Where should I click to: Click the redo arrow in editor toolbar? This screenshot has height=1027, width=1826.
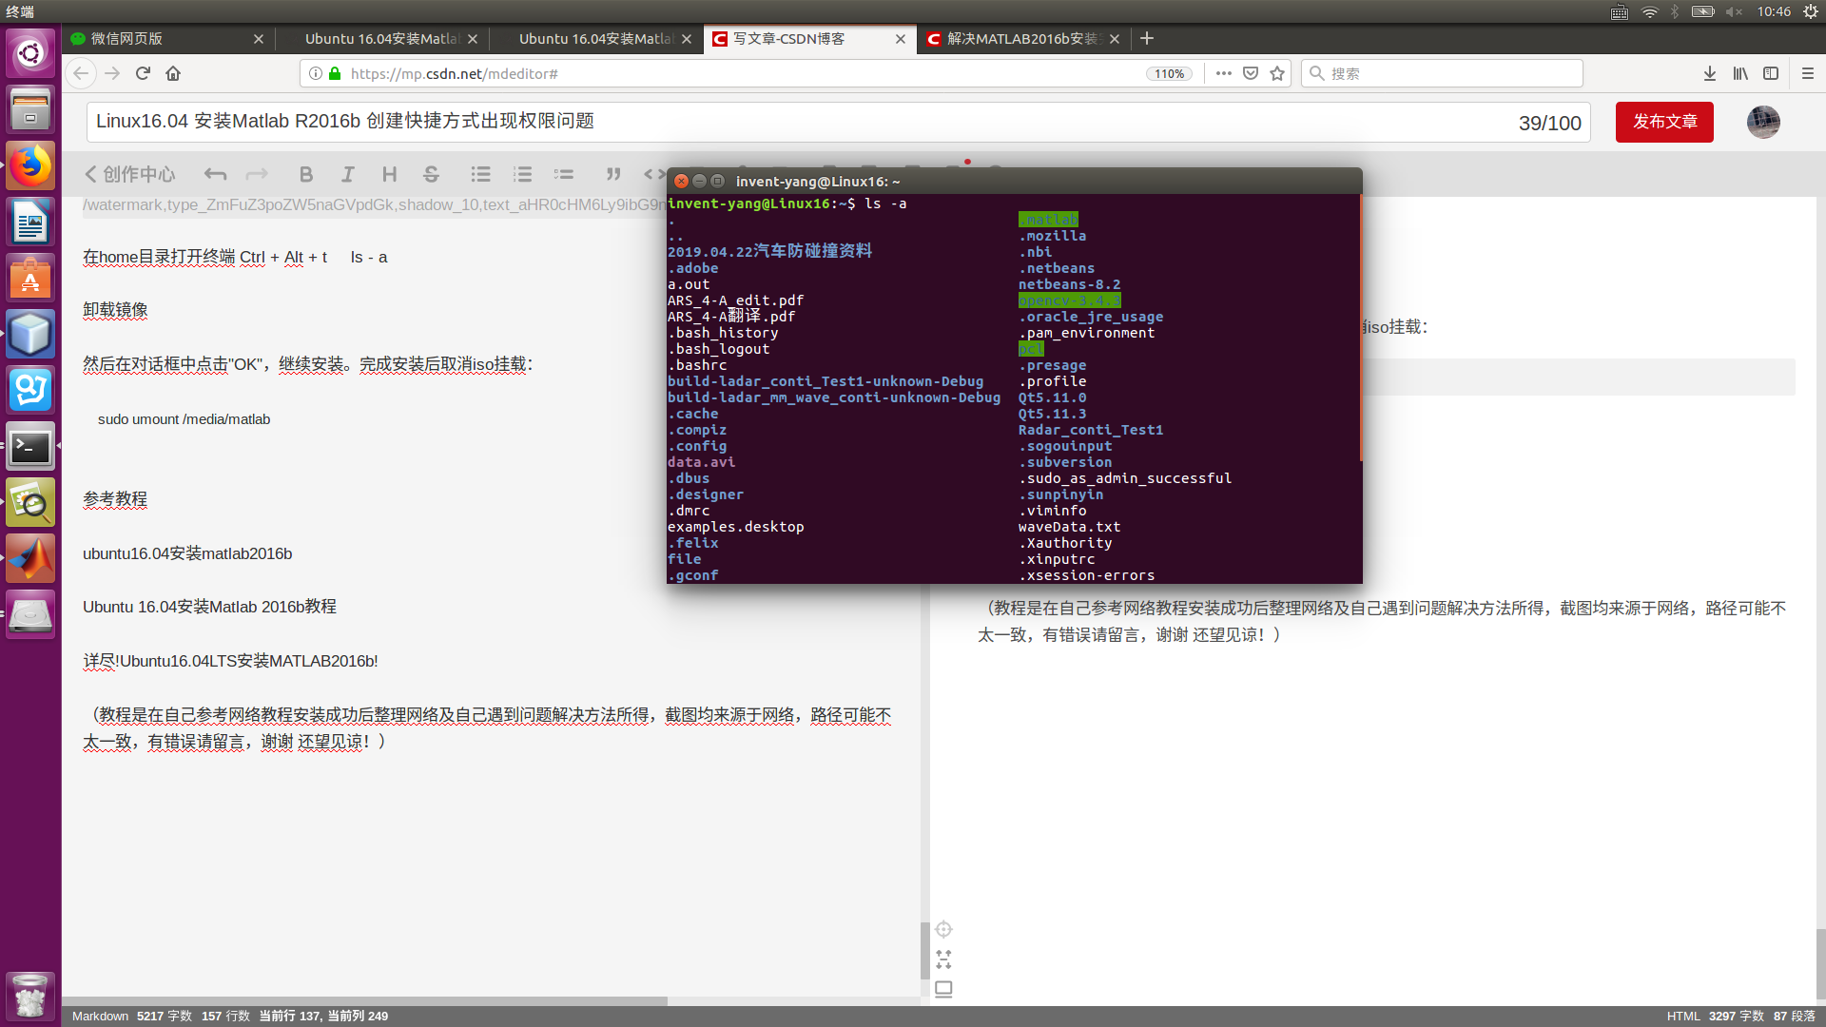pyautogui.click(x=257, y=174)
